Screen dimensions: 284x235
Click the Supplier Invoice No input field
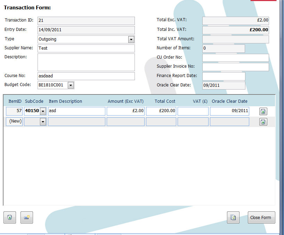[236, 67]
